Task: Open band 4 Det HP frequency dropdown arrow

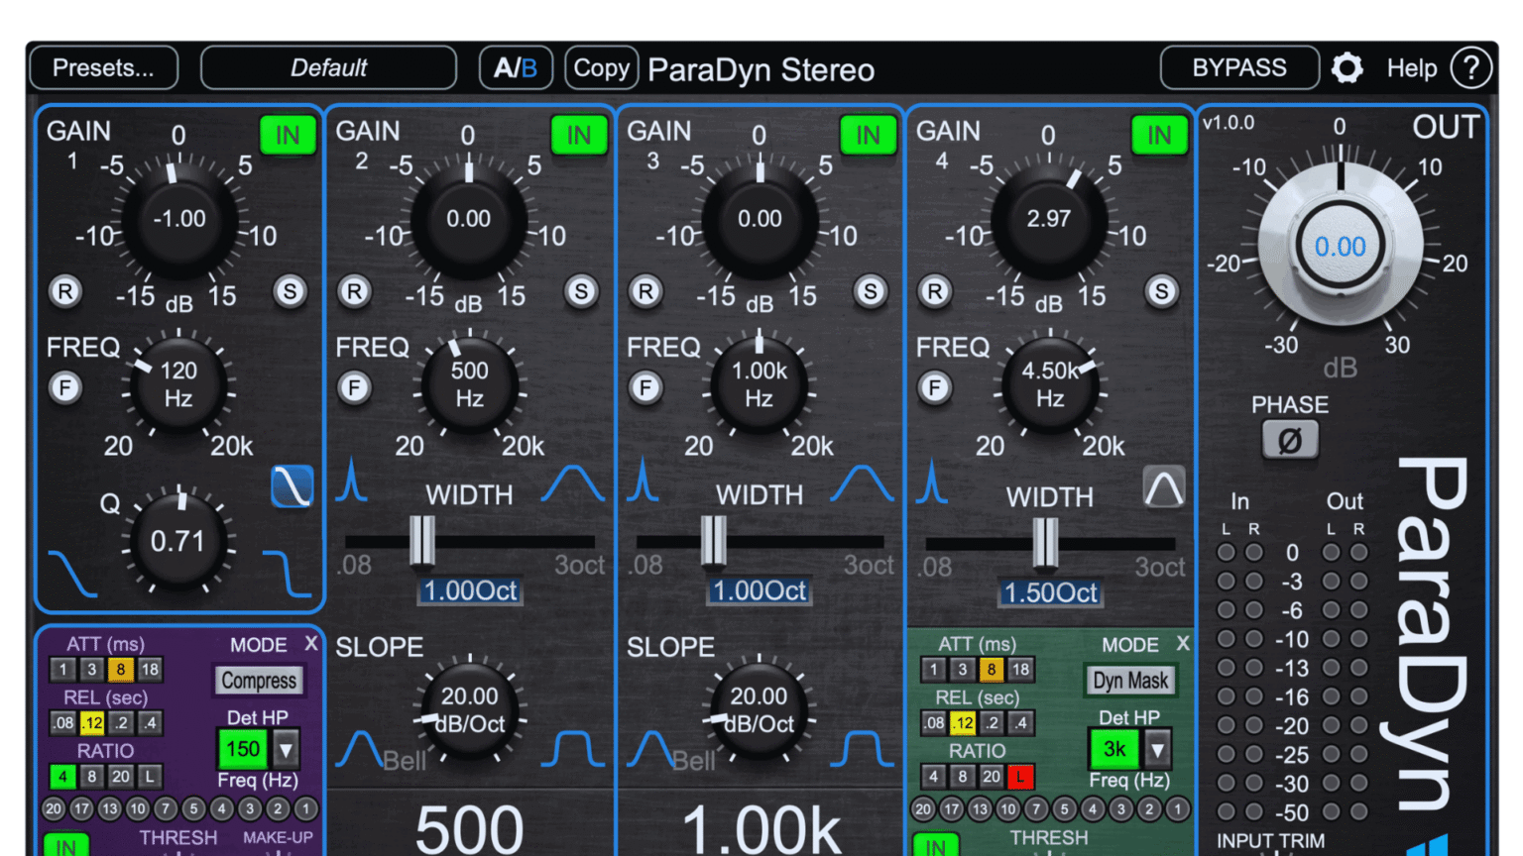Action: click(1157, 749)
